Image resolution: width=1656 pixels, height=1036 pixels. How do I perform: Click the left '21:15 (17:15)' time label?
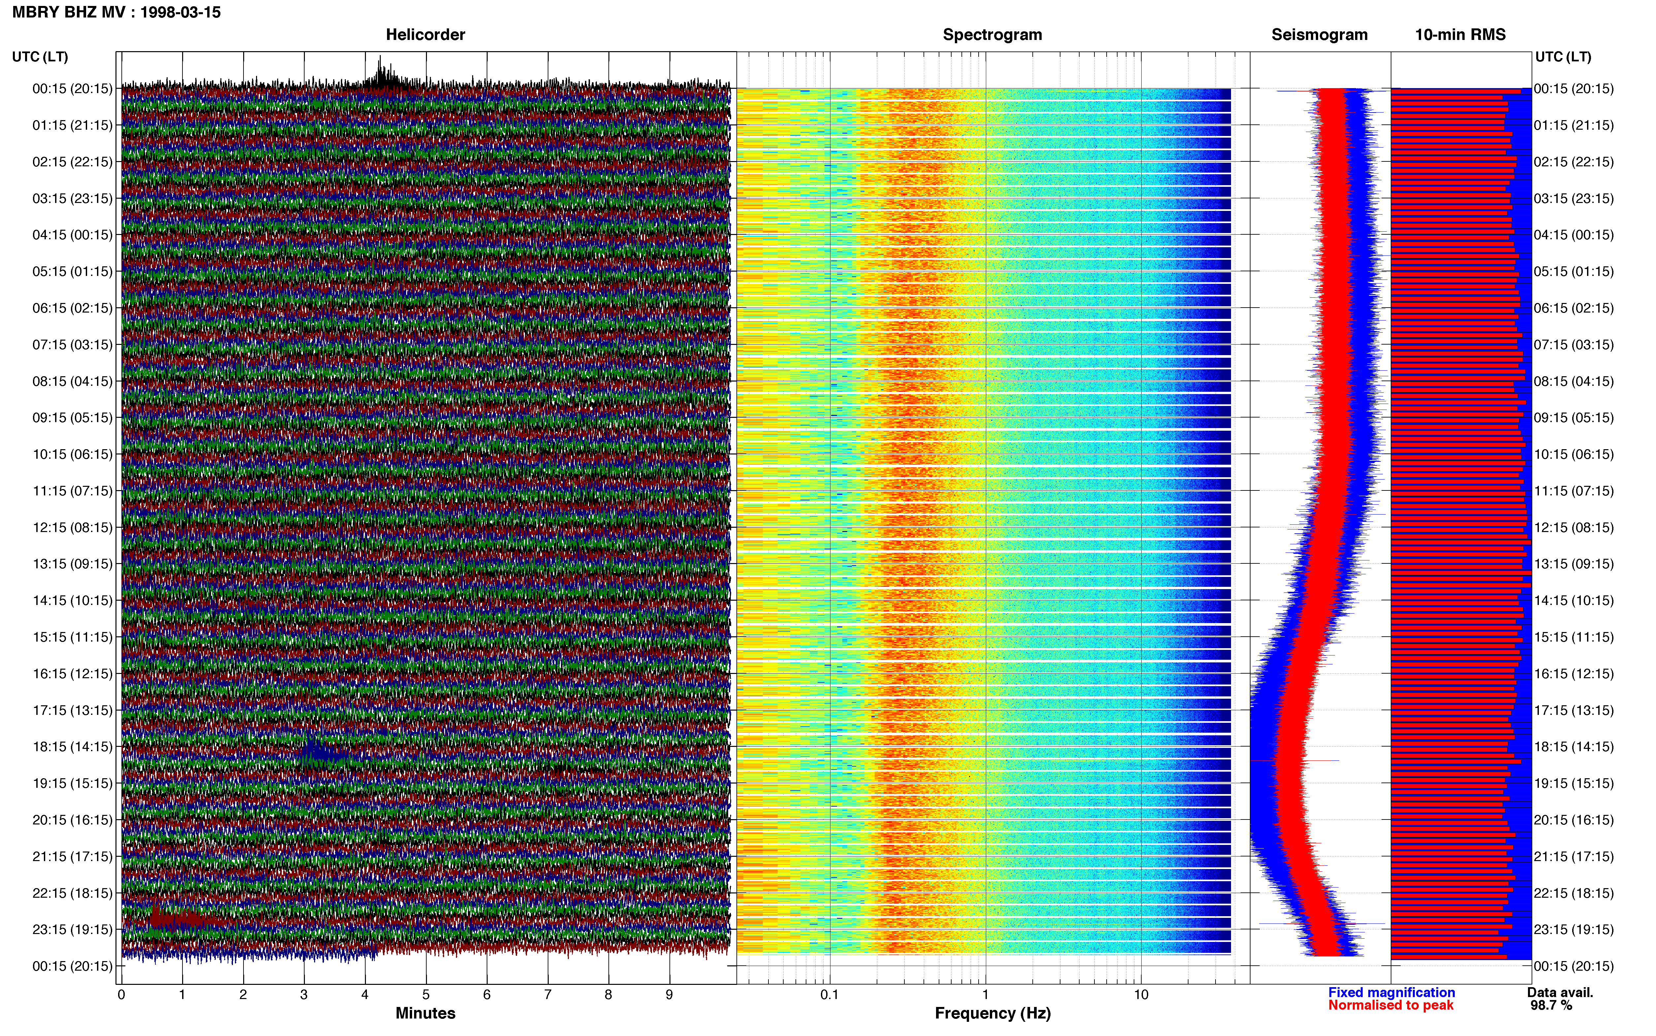click(72, 856)
